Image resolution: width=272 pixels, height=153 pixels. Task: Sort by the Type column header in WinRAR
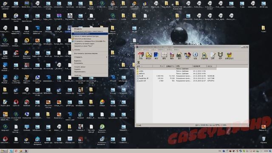coord(184,66)
